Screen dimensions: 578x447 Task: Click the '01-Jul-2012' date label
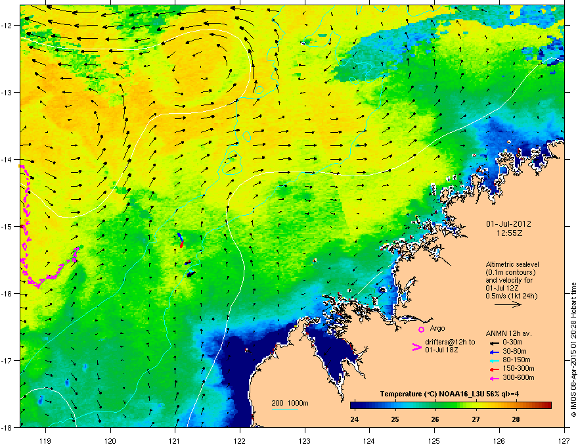[508, 224]
